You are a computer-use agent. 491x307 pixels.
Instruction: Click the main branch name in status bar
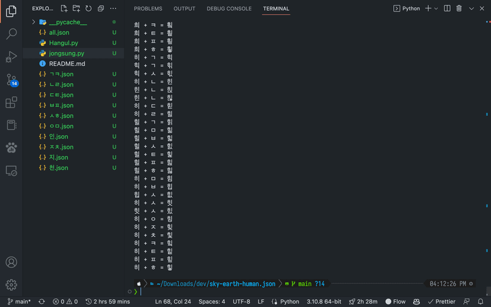[20, 302]
